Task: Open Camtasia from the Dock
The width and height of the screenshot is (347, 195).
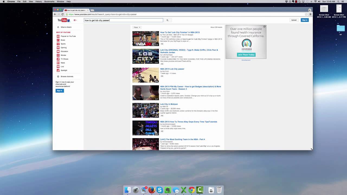Action: 200,190
